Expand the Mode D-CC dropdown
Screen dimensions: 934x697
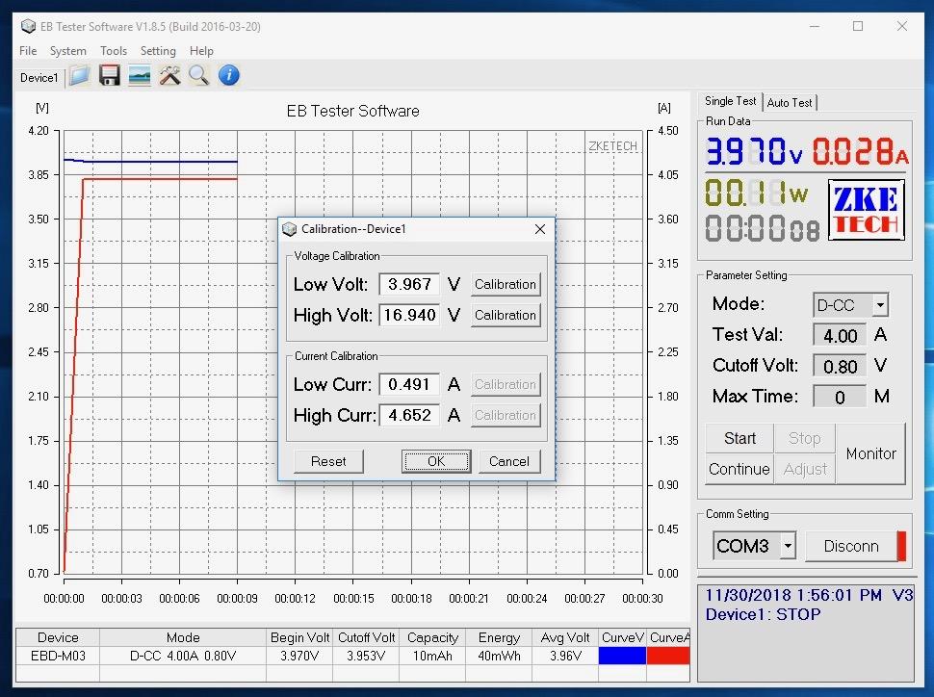click(x=879, y=305)
